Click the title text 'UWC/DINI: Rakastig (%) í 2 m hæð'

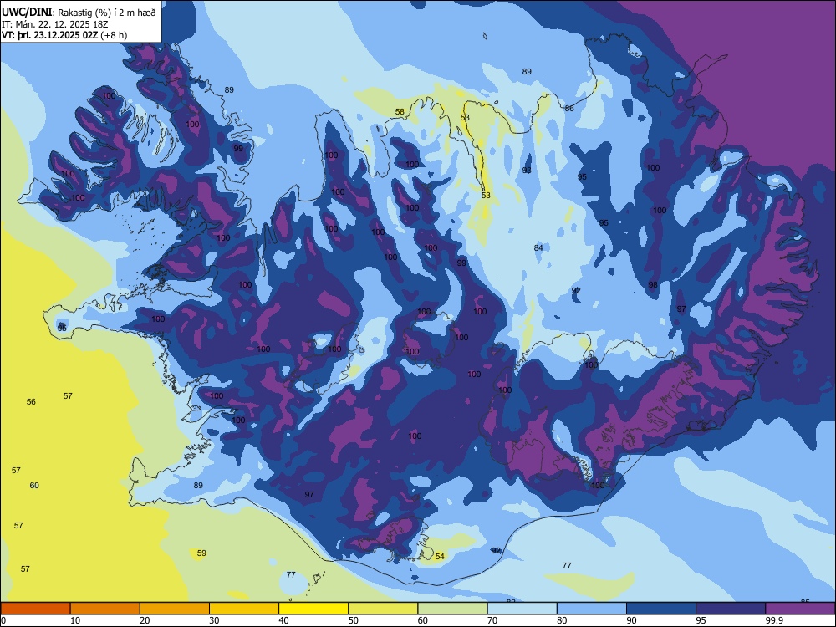(x=79, y=13)
